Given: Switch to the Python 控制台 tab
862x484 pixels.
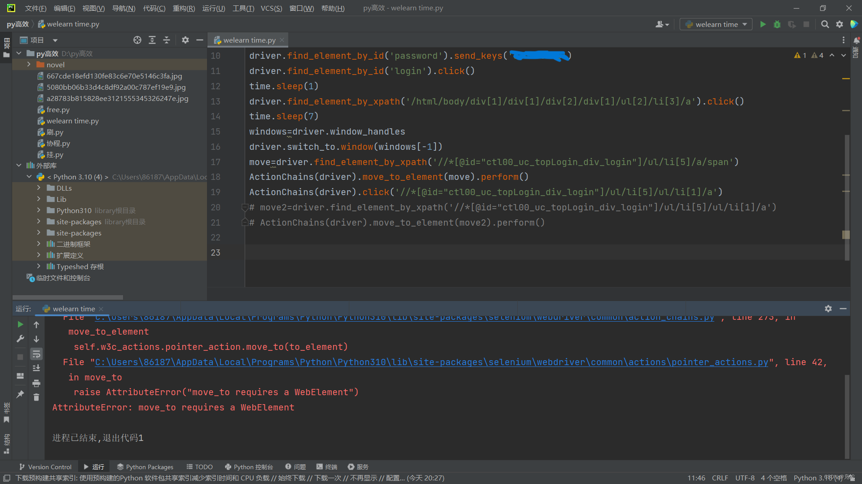Looking at the screenshot, I should (250, 467).
